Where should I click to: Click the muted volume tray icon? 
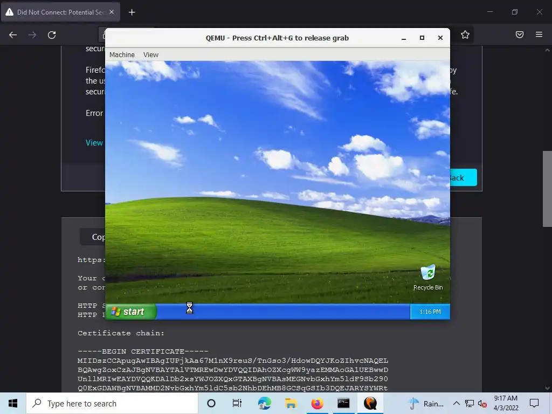(482, 403)
